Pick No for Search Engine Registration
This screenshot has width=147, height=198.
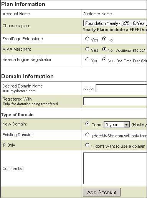pyautogui.click(x=104, y=59)
